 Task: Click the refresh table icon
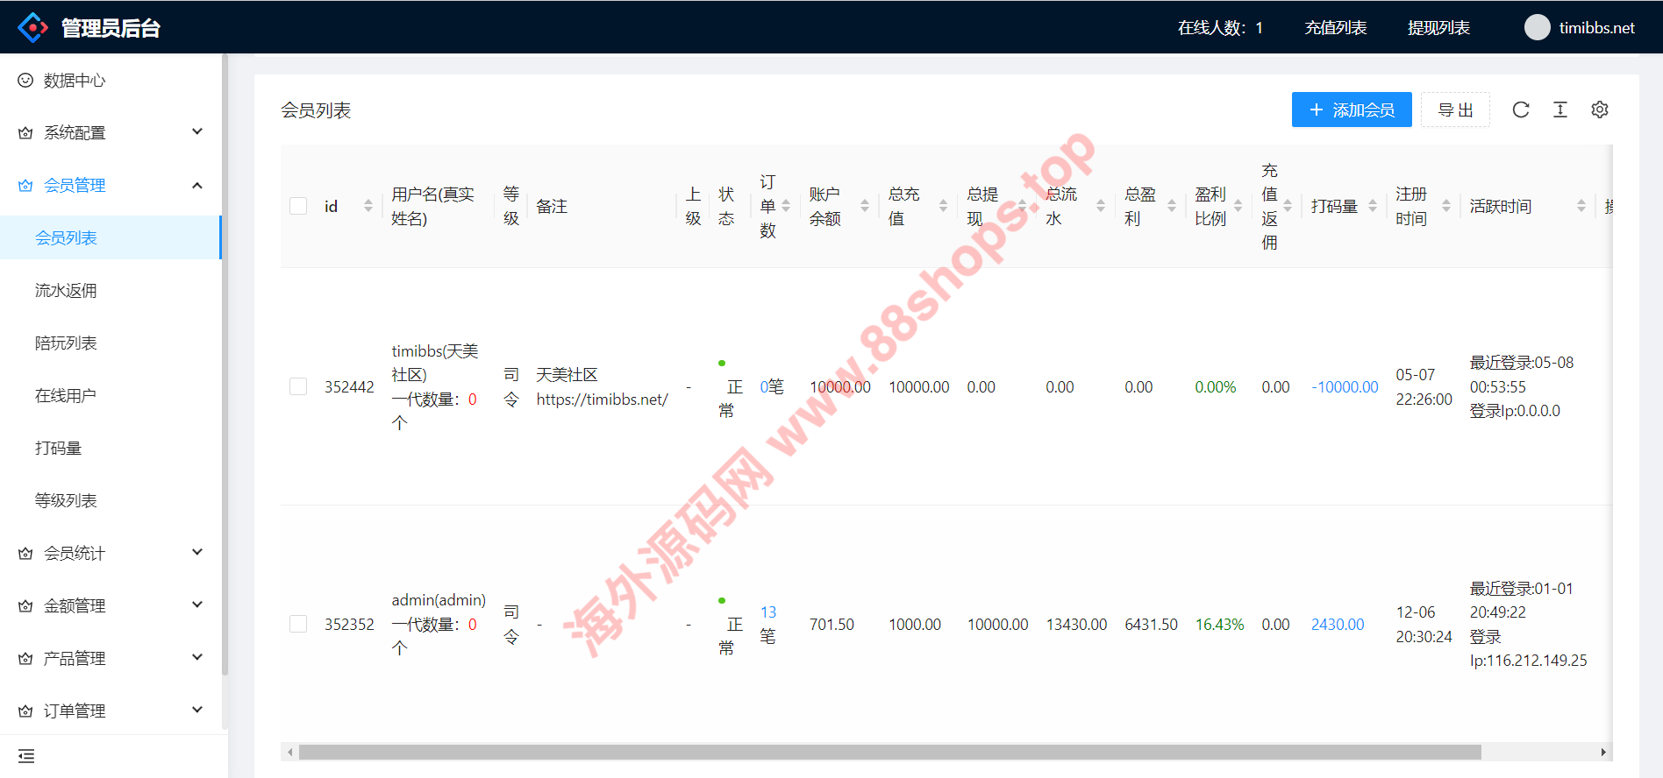tap(1521, 110)
